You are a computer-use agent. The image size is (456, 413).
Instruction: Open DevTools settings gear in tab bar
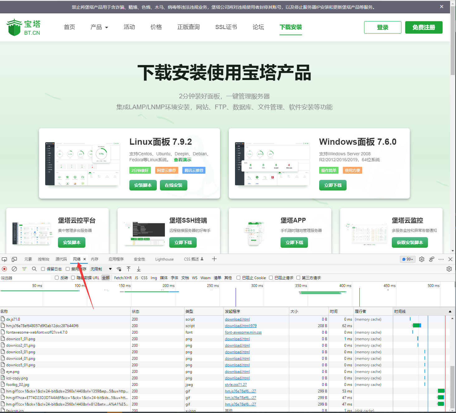tap(422, 259)
